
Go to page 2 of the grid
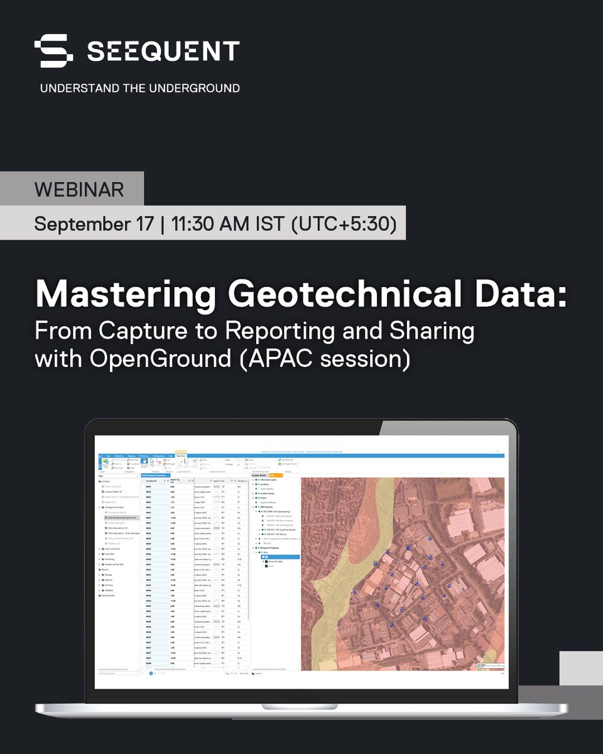pos(155,673)
